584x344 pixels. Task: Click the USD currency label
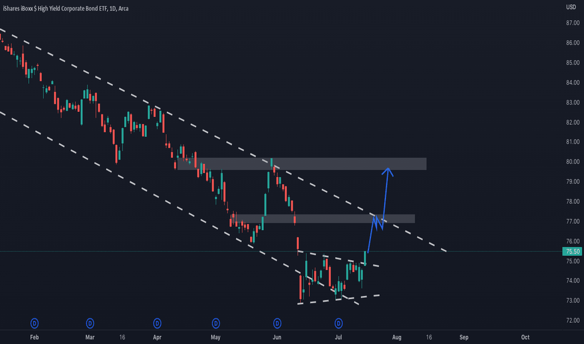(571, 7)
